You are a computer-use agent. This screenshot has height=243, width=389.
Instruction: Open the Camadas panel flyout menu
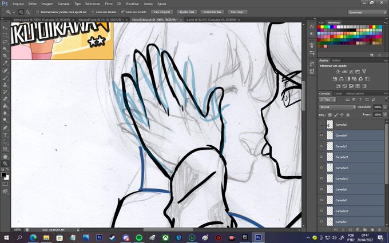tap(386, 94)
